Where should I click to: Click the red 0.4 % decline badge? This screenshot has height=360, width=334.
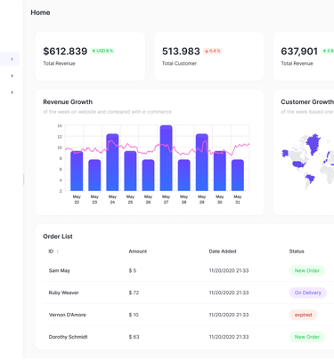[x=213, y=51]
